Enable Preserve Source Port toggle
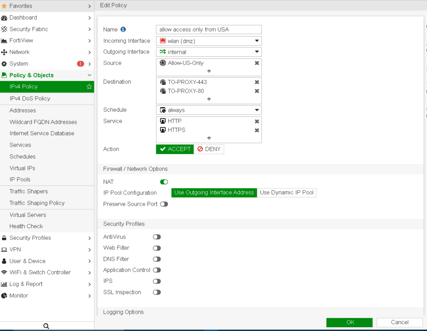This screenshot has height=331, width=427. 164,204
